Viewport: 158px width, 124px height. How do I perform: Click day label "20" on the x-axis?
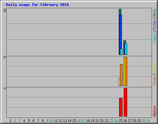97,121
